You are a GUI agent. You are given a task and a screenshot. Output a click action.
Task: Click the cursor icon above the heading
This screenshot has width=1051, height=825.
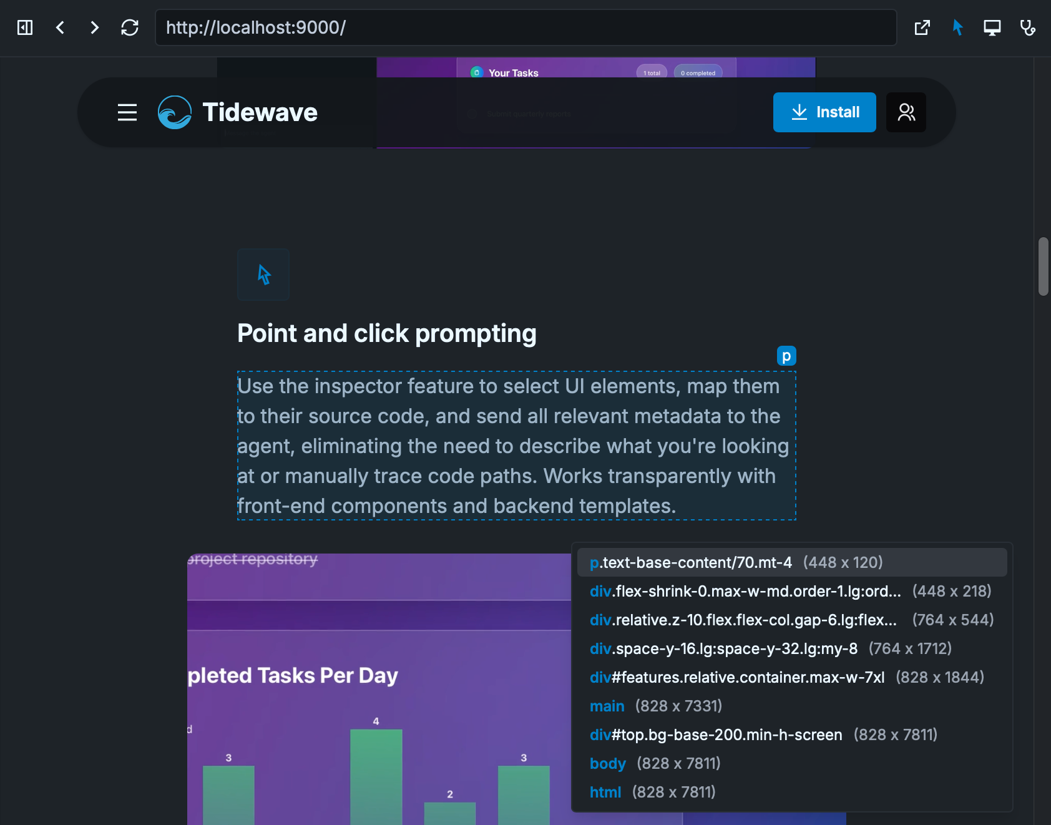263,275
